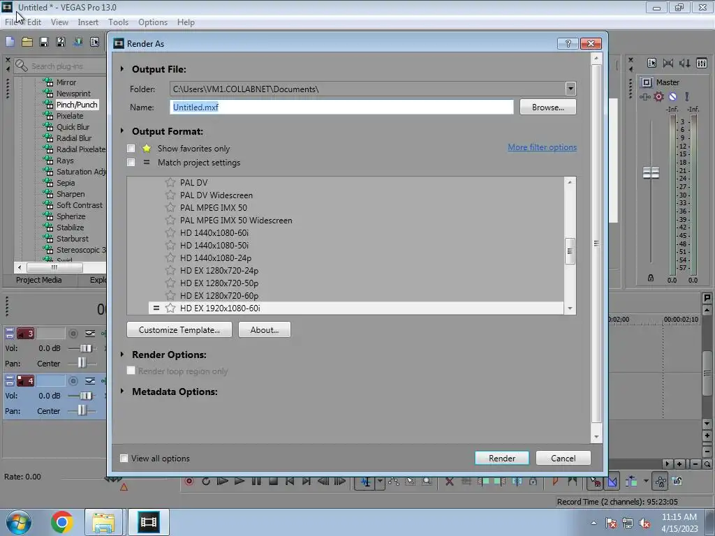Screen dimensions: 715x536
Task: Toggle favorite star for HD EX 1920x1080-60i
Action: pyautogui.click(x=170, y=308)
